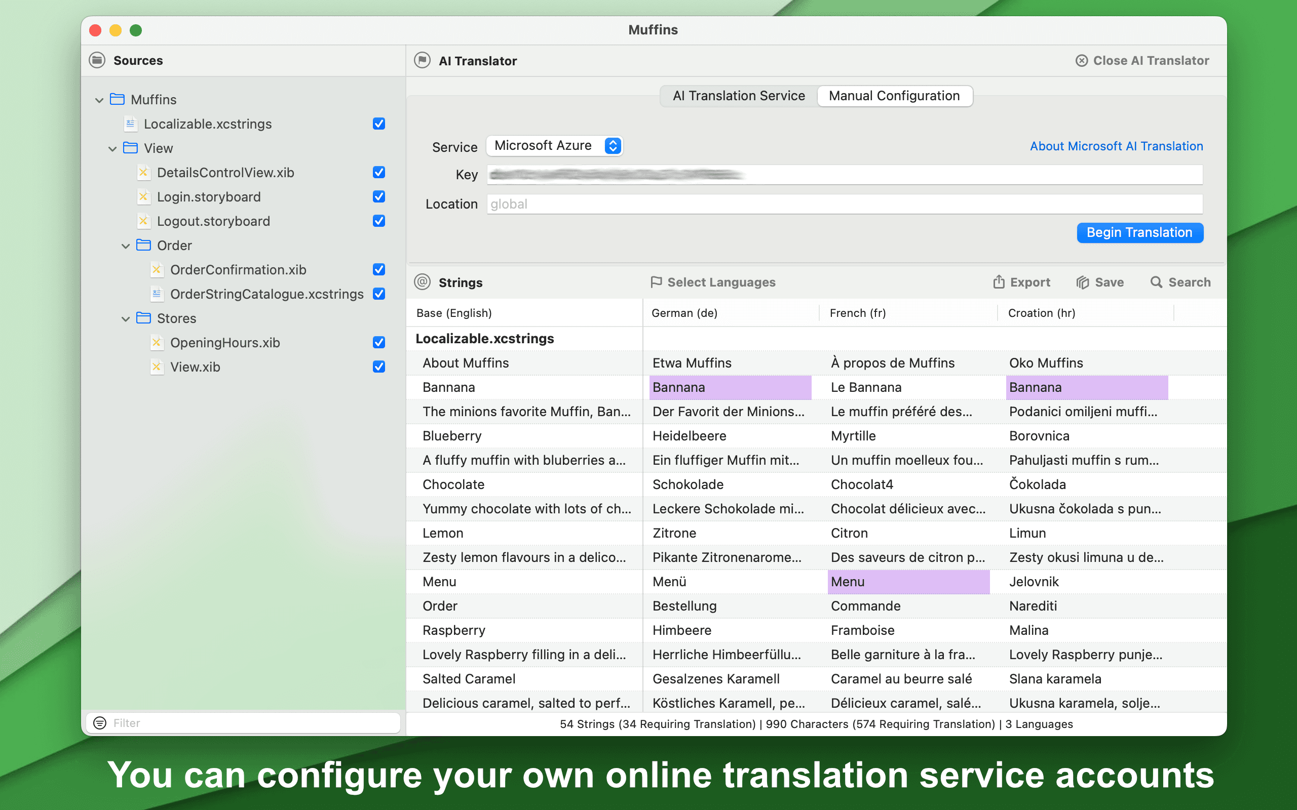Collapse the Order folder chevron
Image resolution: width=1297 pixels, height=810 pixels.
126,246
